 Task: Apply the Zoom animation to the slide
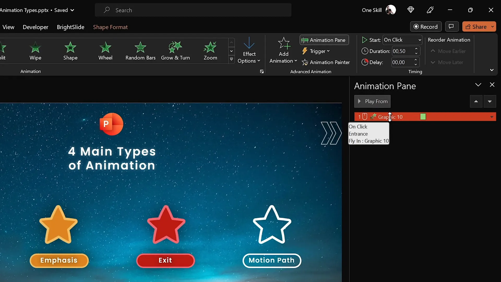click(x=210, y=51)
